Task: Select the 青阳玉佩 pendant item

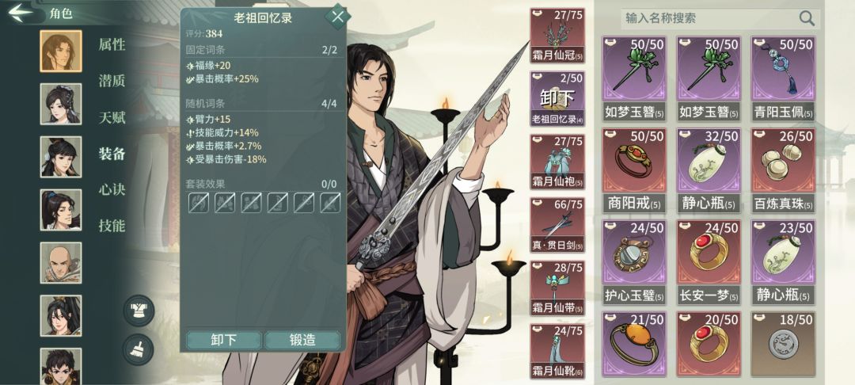Action: click(783, 78)
